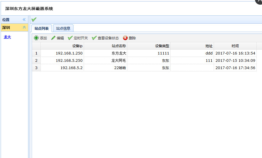This screenshot has width=262, height=158.
Task: Sort by the 设备类型 column header
Action: click(x=149, y=46)
